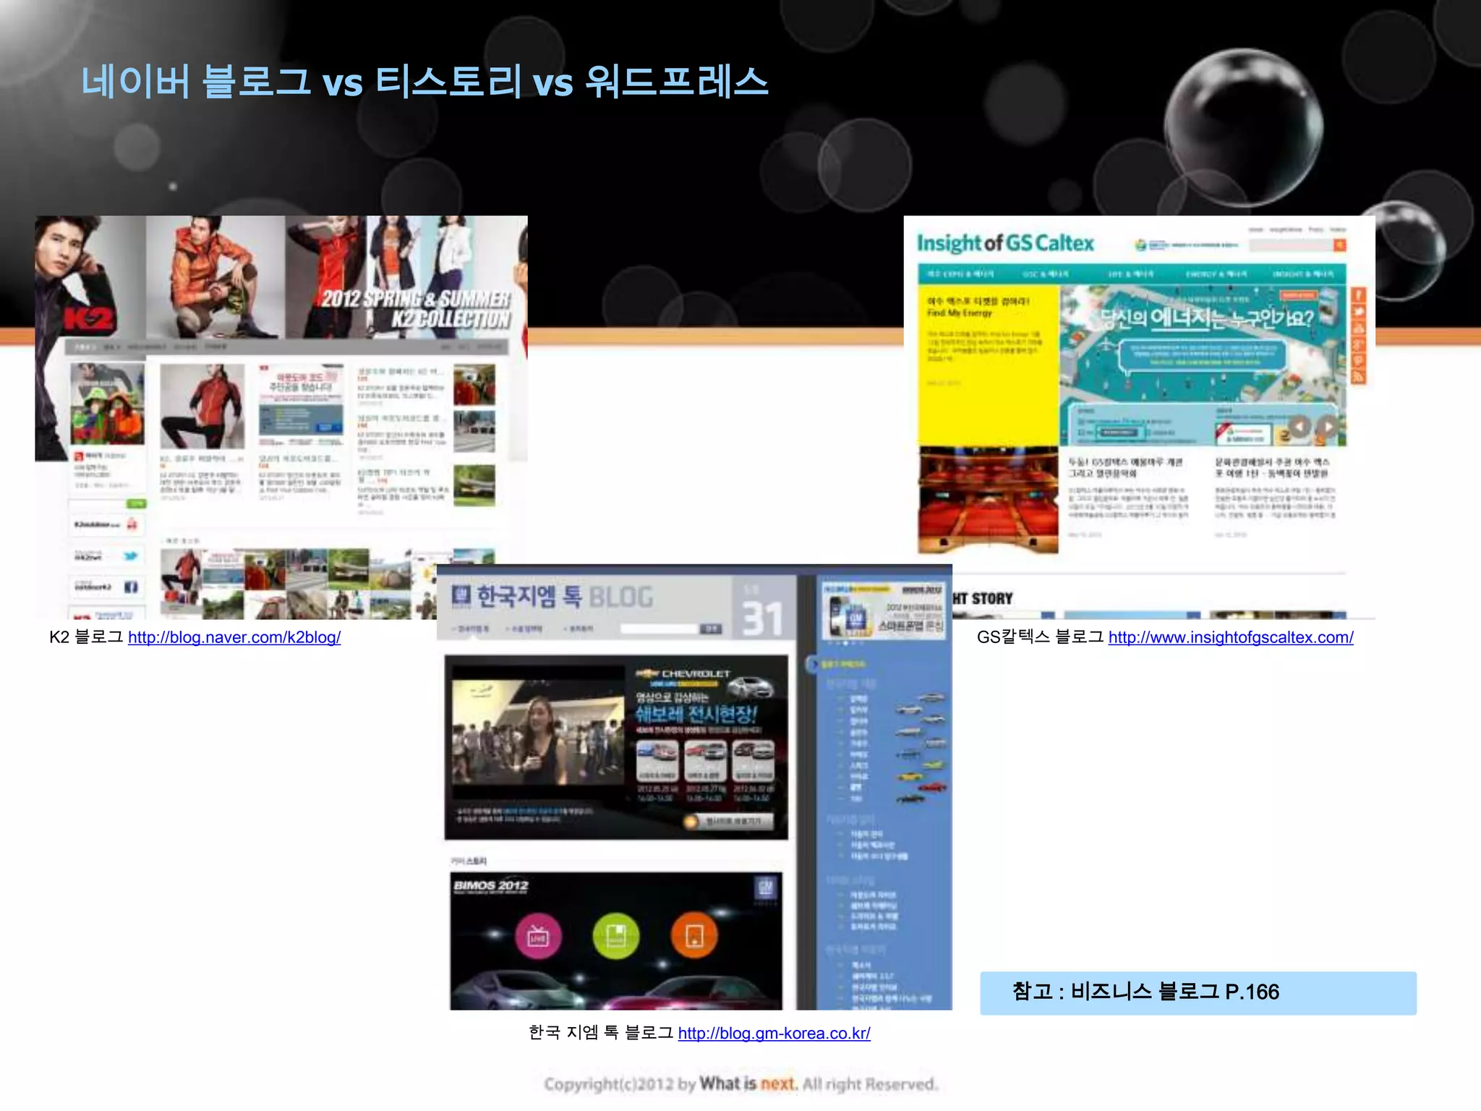Click the orange search button on GS Caltex blog
The height and width of the screenshot is (1111, 1481).
pyautogui.click(x=1339, y=246)
